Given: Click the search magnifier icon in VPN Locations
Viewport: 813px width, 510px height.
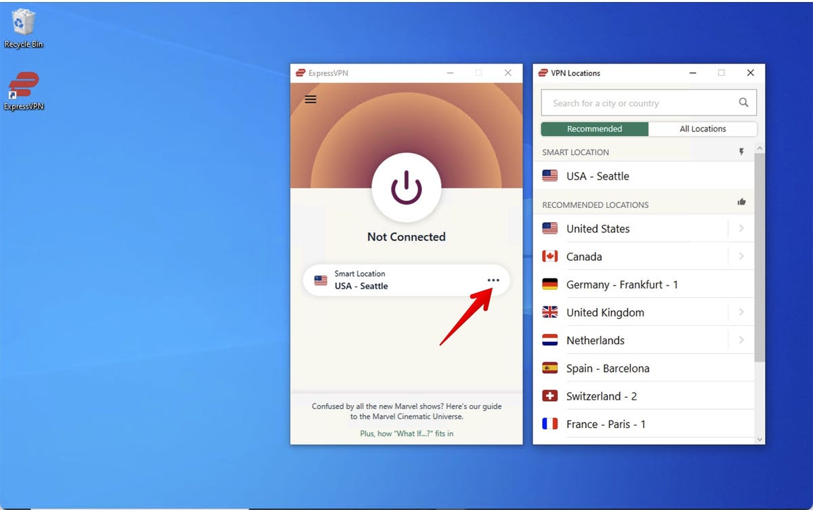Looking at the screenshot, I should (x=743, y=103).
